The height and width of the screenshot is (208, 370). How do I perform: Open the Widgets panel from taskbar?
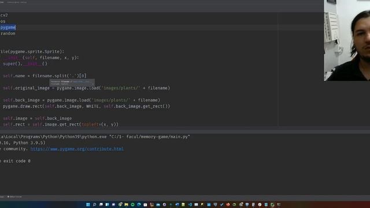[x=107, y=205]
